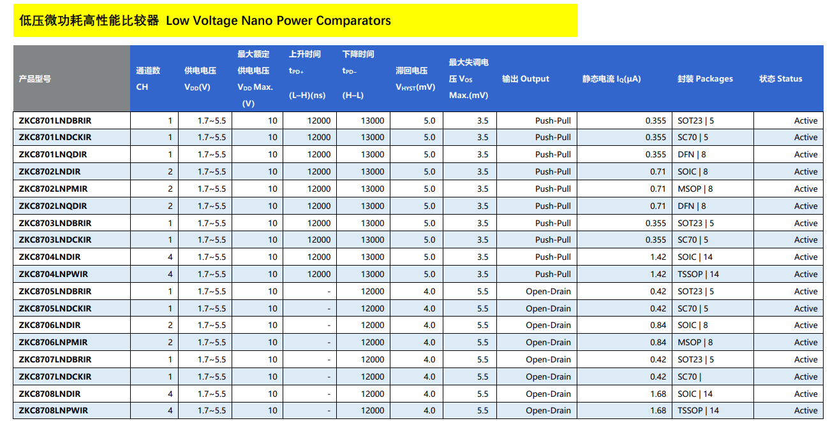Click part number ZKC8703LNDBRIR

click(x=56, y=224)
